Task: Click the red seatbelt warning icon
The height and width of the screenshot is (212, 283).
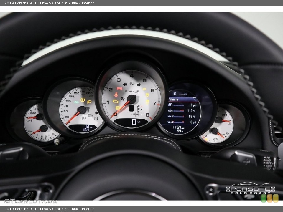Action: 116,95
